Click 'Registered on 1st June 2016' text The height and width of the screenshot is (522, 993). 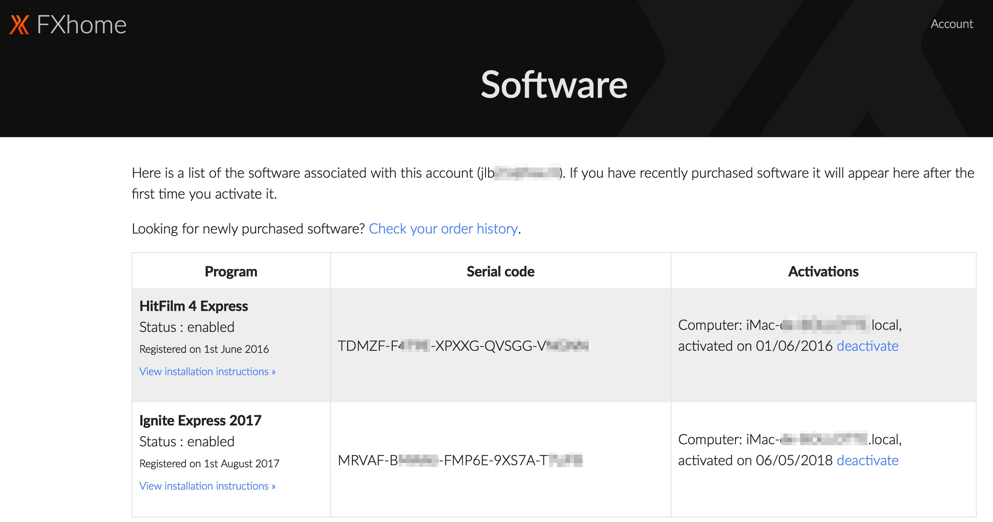204,349
